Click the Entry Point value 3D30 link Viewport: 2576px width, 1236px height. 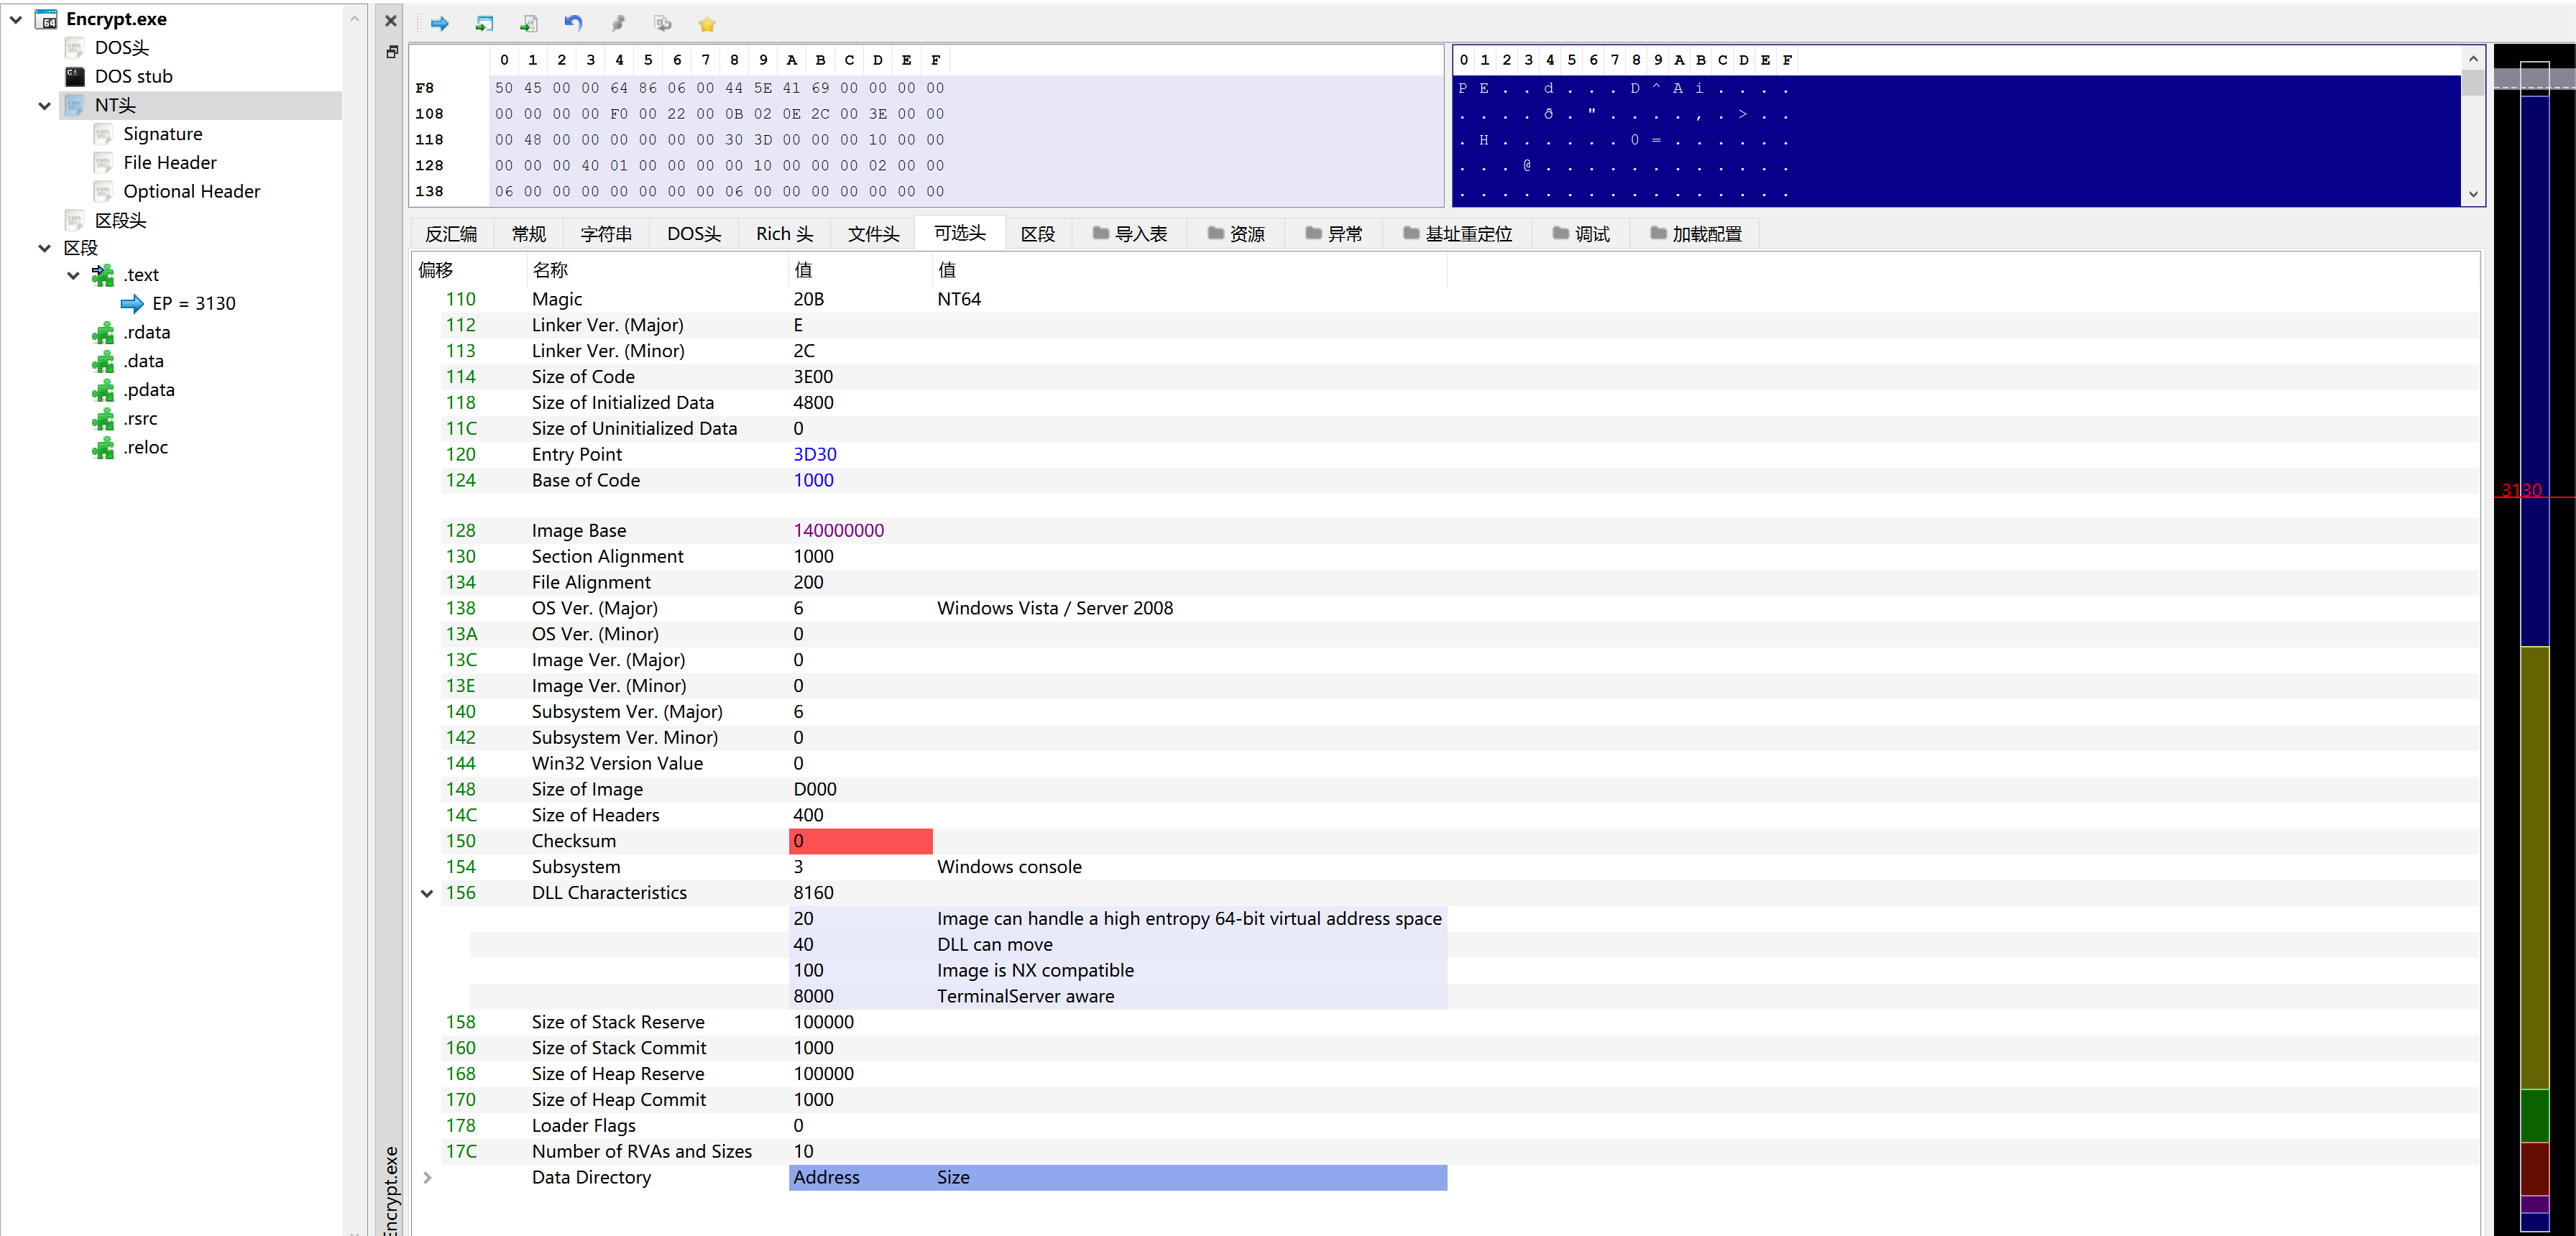(814, 455)
